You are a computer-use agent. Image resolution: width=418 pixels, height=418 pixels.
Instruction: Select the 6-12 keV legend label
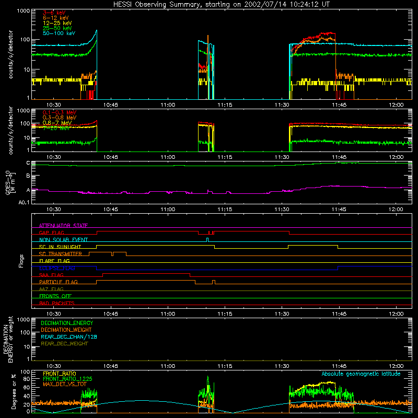coord(55,18)
